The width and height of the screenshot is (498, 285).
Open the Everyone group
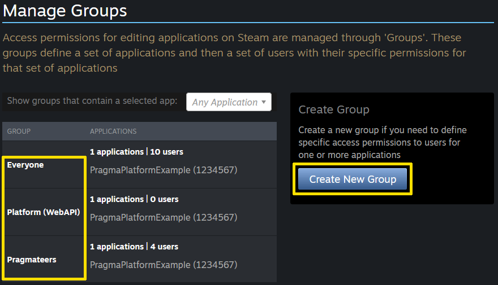[x=25, y=165]
